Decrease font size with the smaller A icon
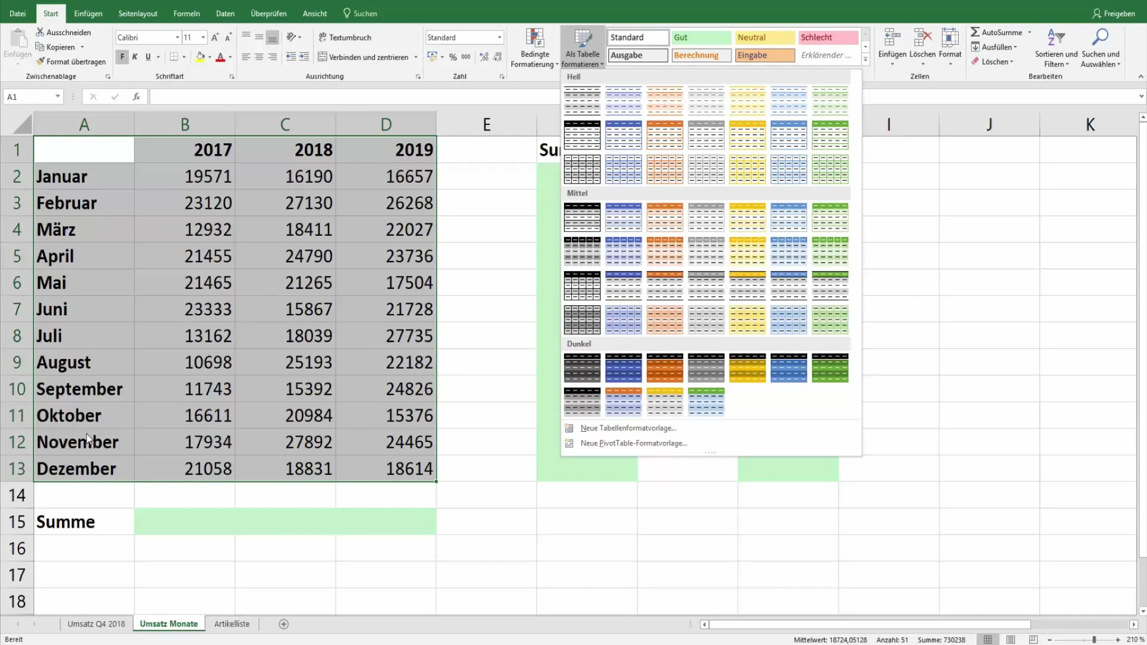 (x=228, y=38)
